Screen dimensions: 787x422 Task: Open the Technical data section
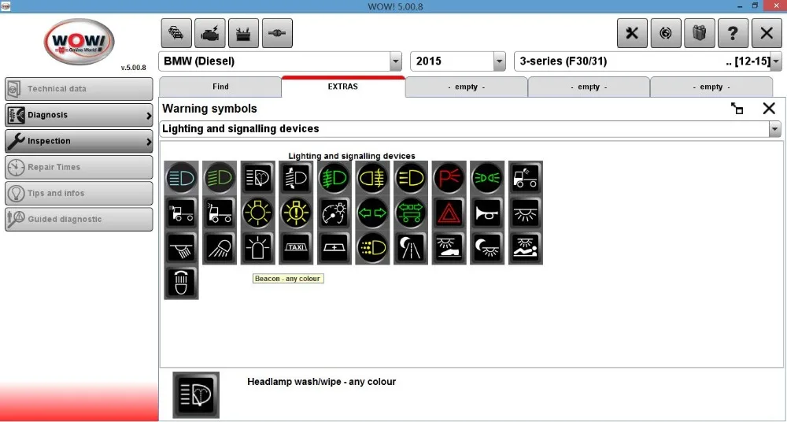(79, 89)
